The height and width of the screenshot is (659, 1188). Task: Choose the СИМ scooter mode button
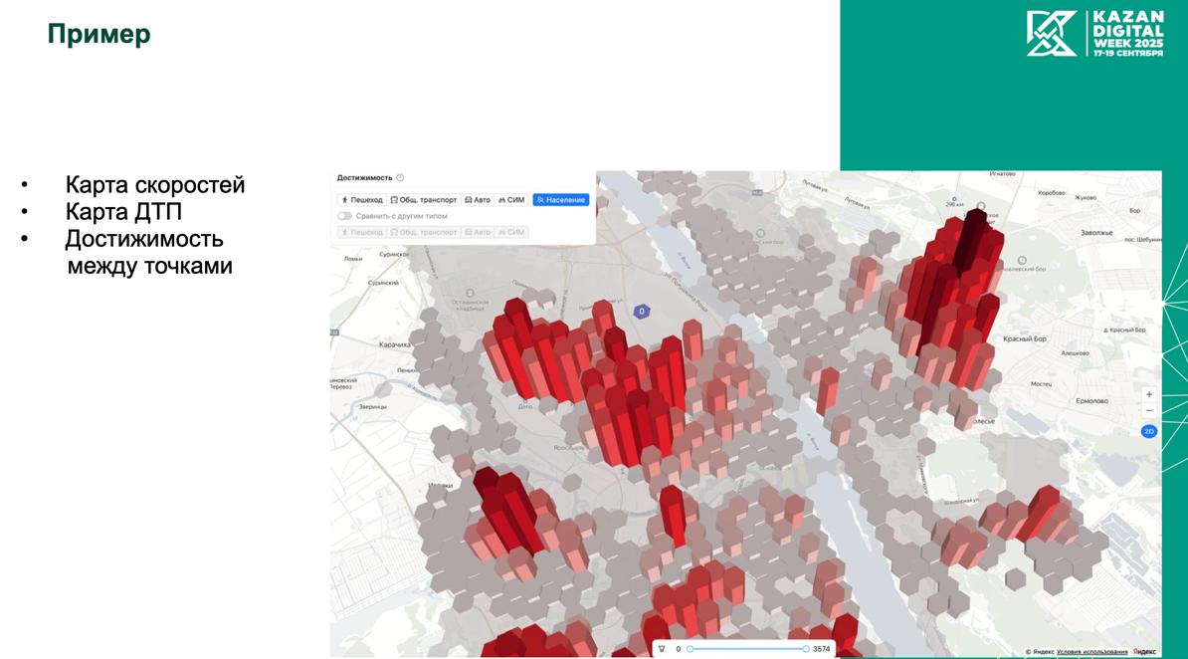click(x=511, y=200)
